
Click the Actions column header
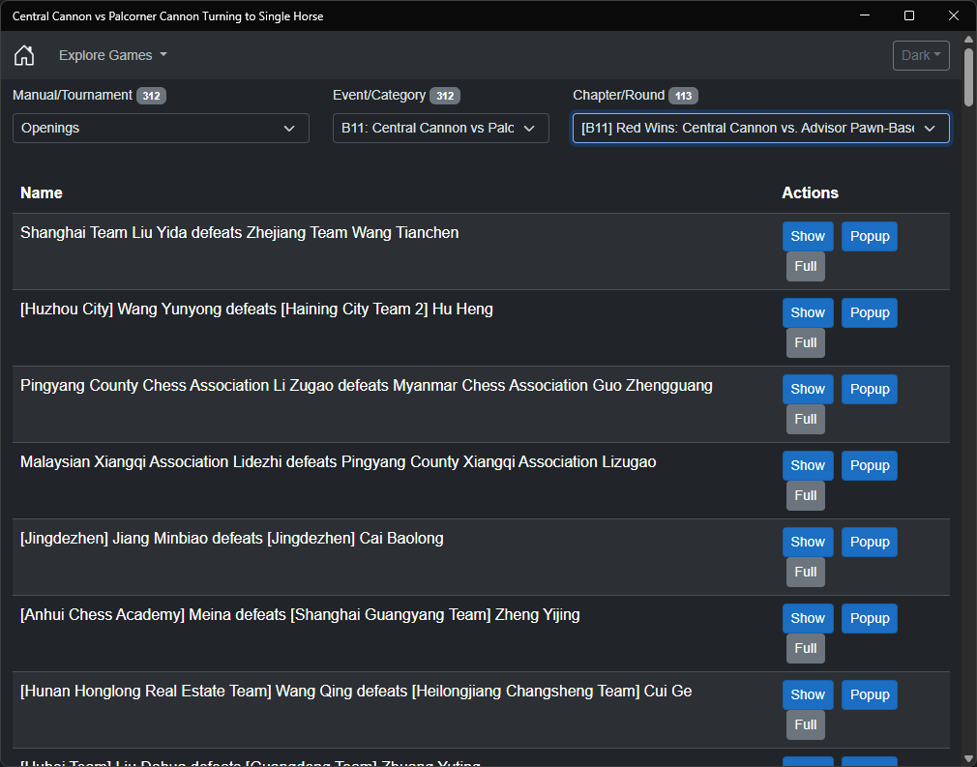coord(810,193)
